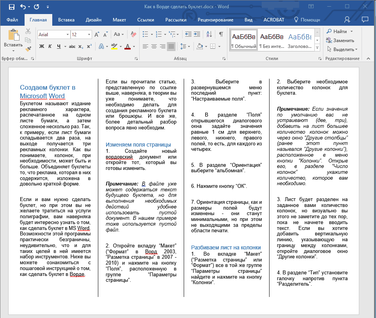Toggle strikethrough formatting (abc)
The width and height of the screenshot is (376, 318).
click(72, 47)
